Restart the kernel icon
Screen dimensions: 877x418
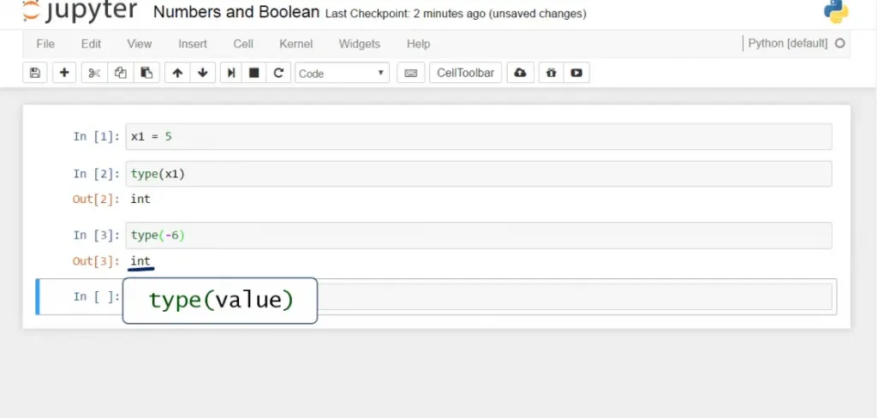(x=278, y=73)
